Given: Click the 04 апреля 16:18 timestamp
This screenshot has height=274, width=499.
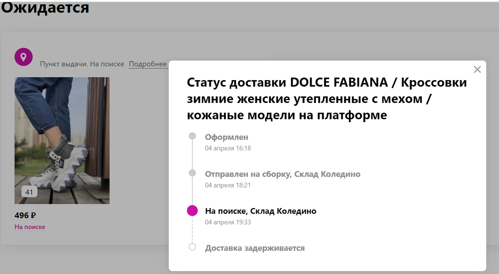Looking at the screenshot, I should point(228,148).
